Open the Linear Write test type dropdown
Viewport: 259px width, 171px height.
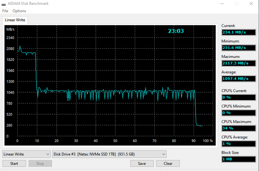click(x=26, y=154)
